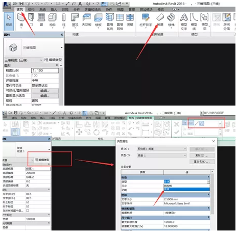
Task: Click the cancel-edit X icon in lower ribbon
Action: [x=177, y=124]
